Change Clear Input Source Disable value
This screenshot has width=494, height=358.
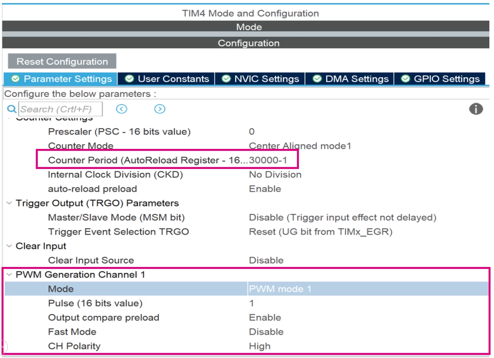pyautogui.click(x=266, y=260)
